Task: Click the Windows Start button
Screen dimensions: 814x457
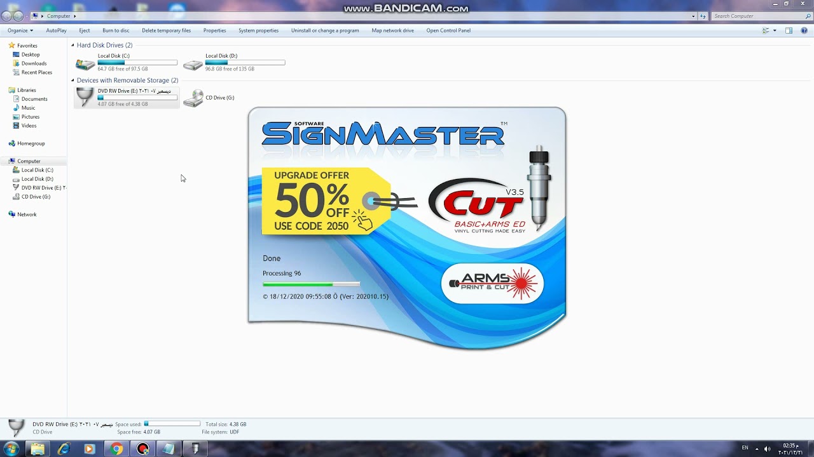Action: 11,449
